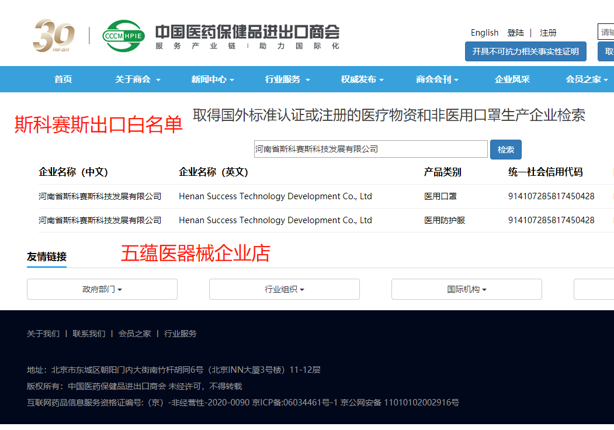Expand the 新闻中心 menu
Viewport: 614px width, 430px height.
click(x=213, y=79)
